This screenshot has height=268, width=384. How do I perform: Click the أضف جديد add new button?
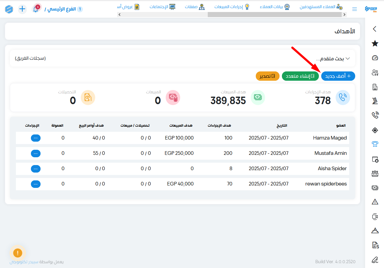[338, 76]
